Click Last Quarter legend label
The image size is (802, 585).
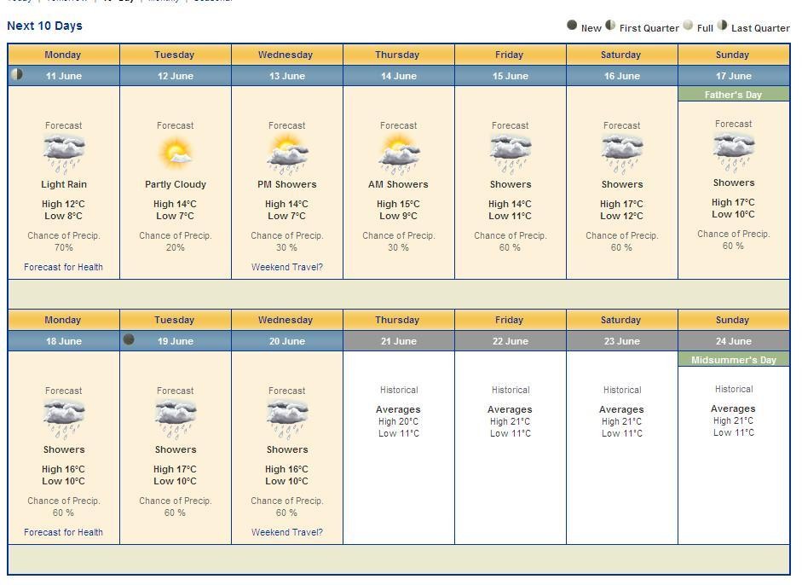(x=760, y=28)
